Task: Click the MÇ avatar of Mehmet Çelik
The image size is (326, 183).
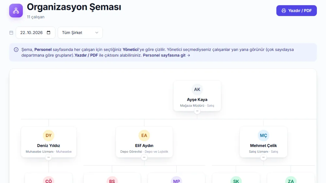Action: (x=263, y=136)
